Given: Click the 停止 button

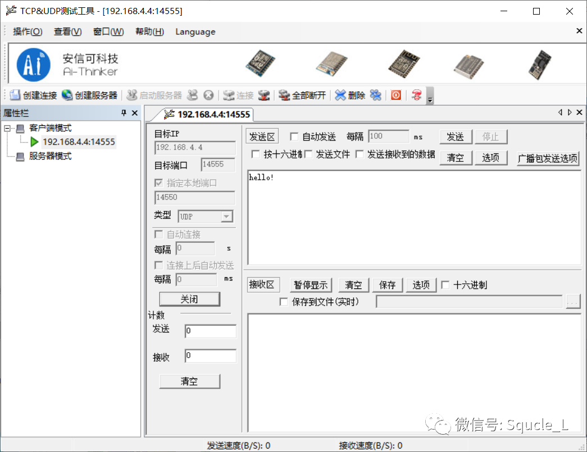Looking at the screenshot, I should point(491,137).
